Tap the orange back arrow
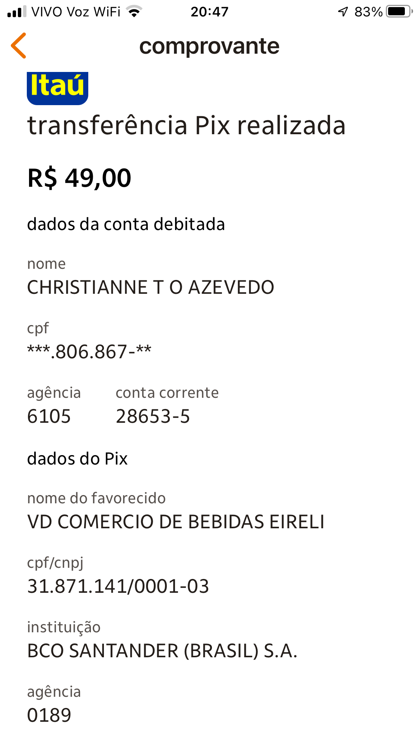 point(19,45)
